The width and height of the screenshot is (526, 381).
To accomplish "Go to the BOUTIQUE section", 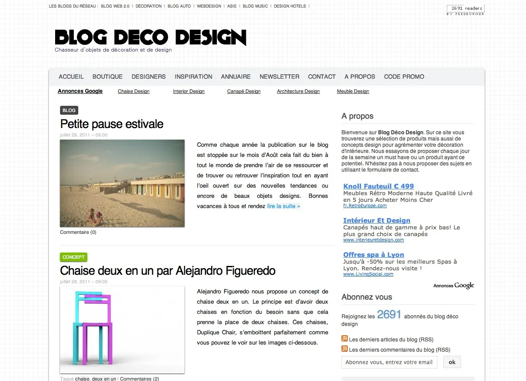I will [x=107, y=77].
